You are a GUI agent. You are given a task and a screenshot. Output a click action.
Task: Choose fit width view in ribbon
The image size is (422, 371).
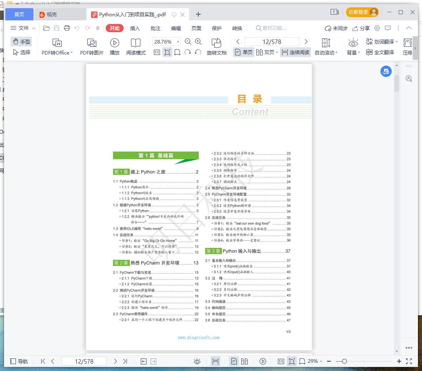point(177,52)
